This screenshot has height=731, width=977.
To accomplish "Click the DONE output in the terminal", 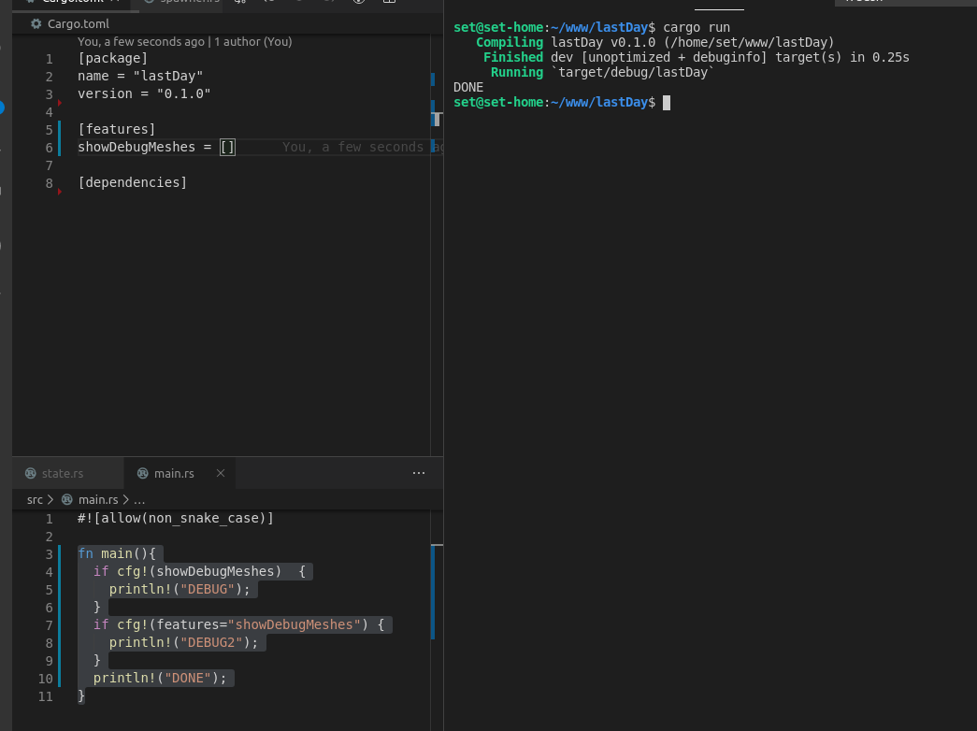I will (x=468, y=87).
